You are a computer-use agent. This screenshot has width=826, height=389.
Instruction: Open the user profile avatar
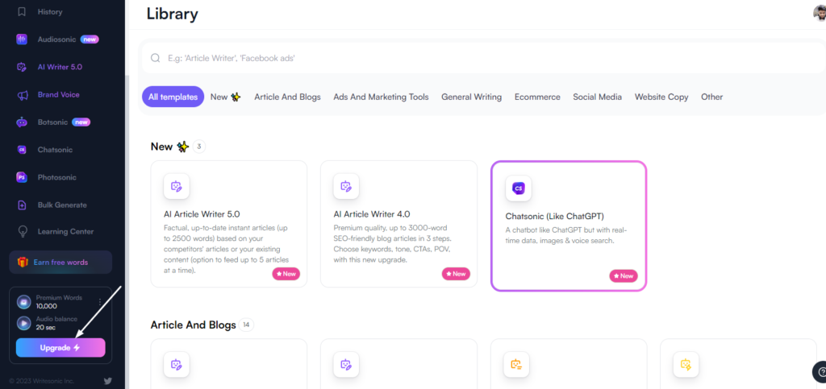pyautogui.click(x=820, y=13)
